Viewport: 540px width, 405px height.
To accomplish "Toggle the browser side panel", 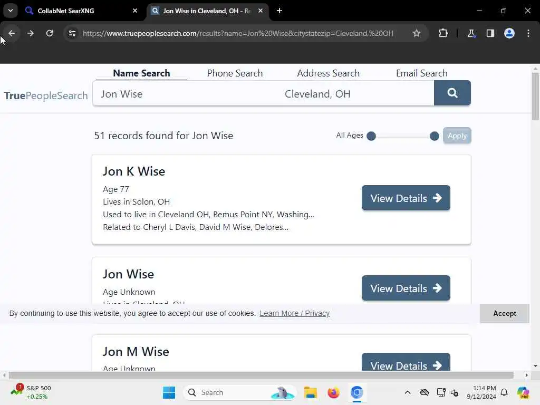I will 490,33.
